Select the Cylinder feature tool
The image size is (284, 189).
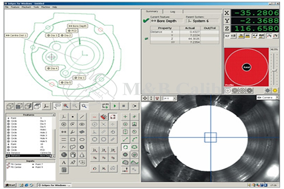click(72, 155)
